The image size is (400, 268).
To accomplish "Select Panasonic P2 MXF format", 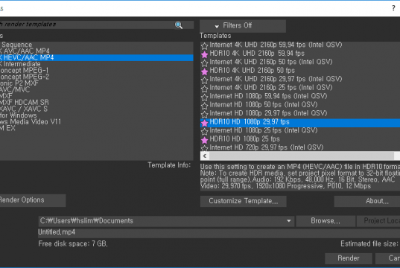I will pos(96,83).
